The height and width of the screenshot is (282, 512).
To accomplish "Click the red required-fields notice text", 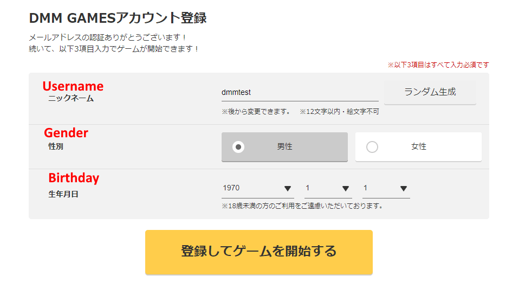I will [x=438, y=65].
